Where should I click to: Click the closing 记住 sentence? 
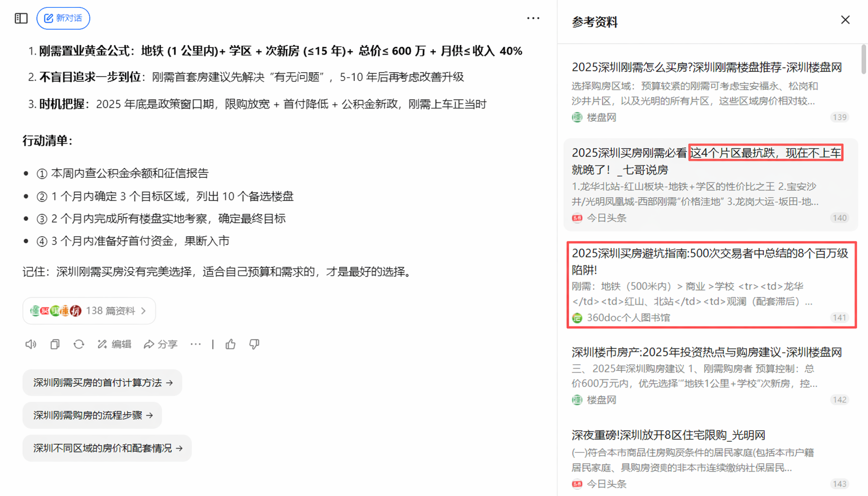coord(219,272)
